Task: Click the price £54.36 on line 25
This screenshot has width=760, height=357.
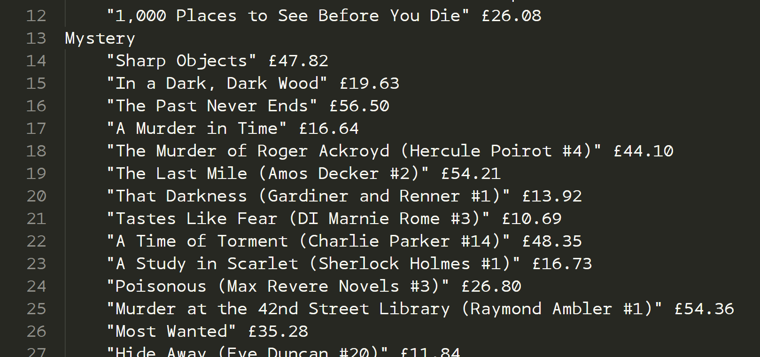Action: point(704,309)
